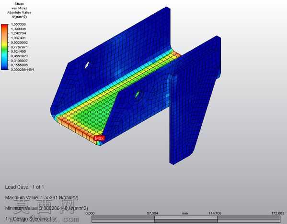Viewport: 287px width, 224px height.
Task: Click the legend value 0,621495
Action: (18, 52)
